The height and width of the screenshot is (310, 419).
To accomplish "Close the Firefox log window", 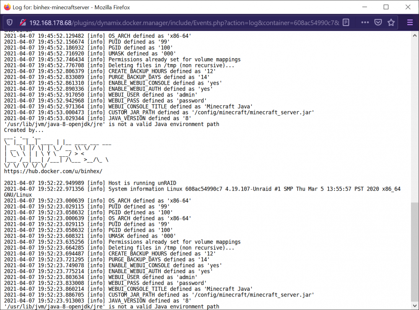I will pyautogui.click(x=408, y=7).
